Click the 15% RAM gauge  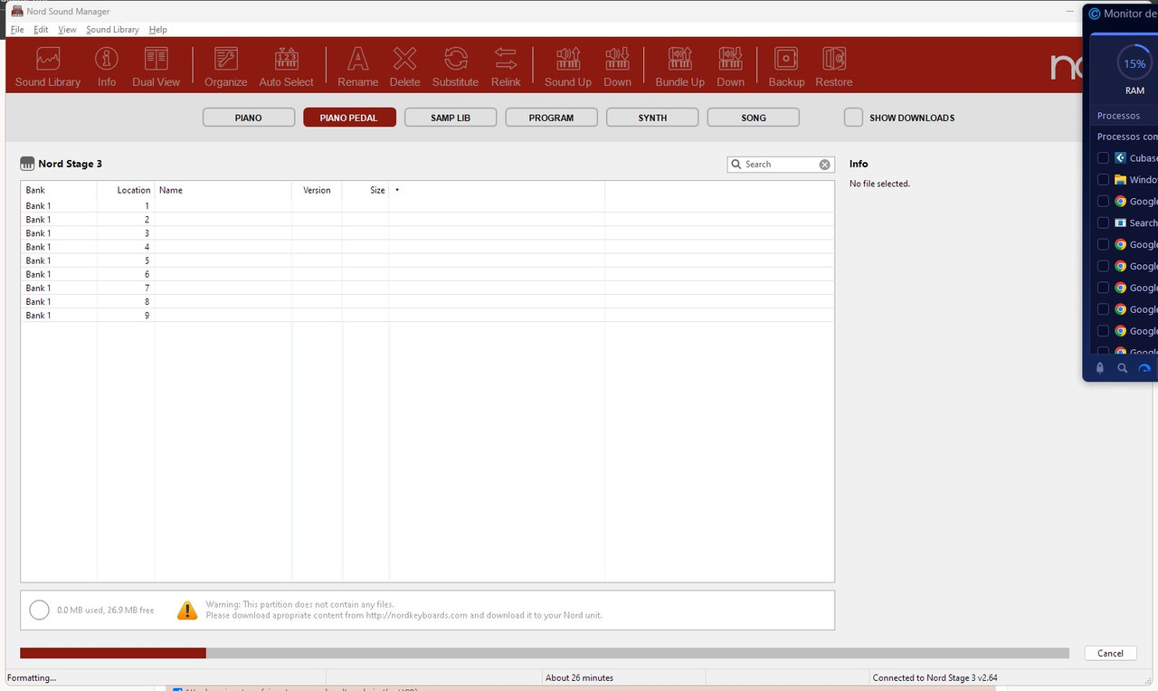[1134, 64]
